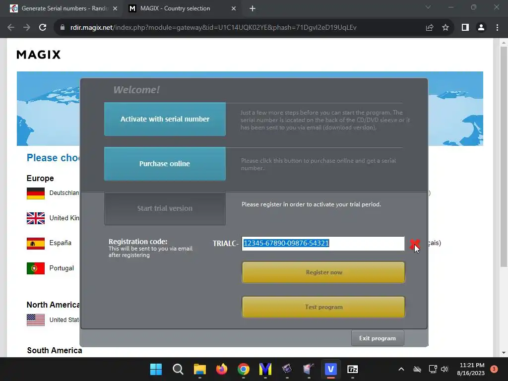Click the page vertical scrollbar
This screenshot has width=508, height=381.
coord(504,157)
